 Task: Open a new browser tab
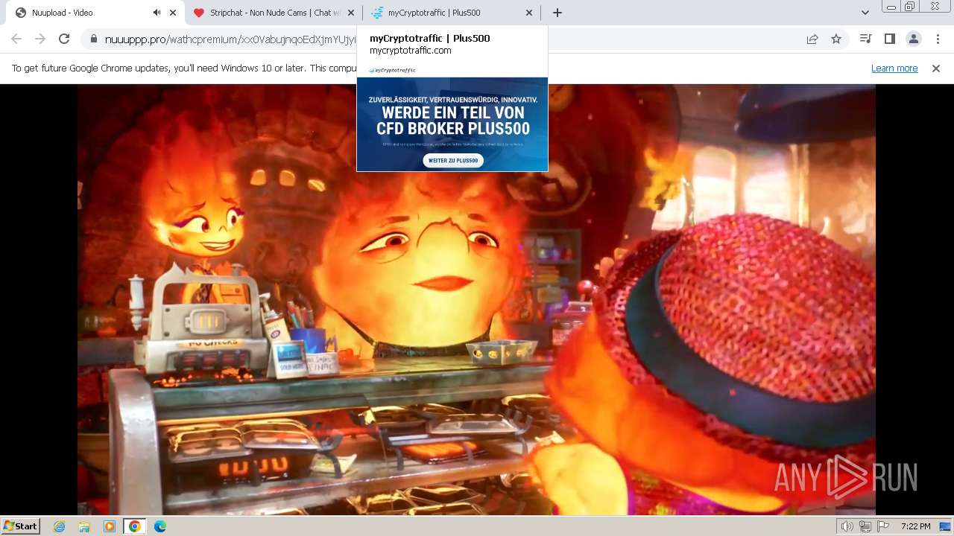[x=557, y=13]
